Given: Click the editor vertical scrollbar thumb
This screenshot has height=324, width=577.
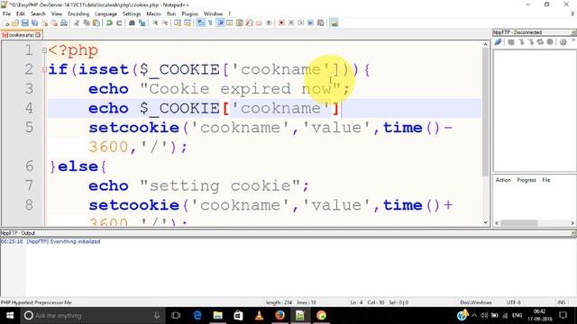Looking at the screenshot, I should [485, 112].
